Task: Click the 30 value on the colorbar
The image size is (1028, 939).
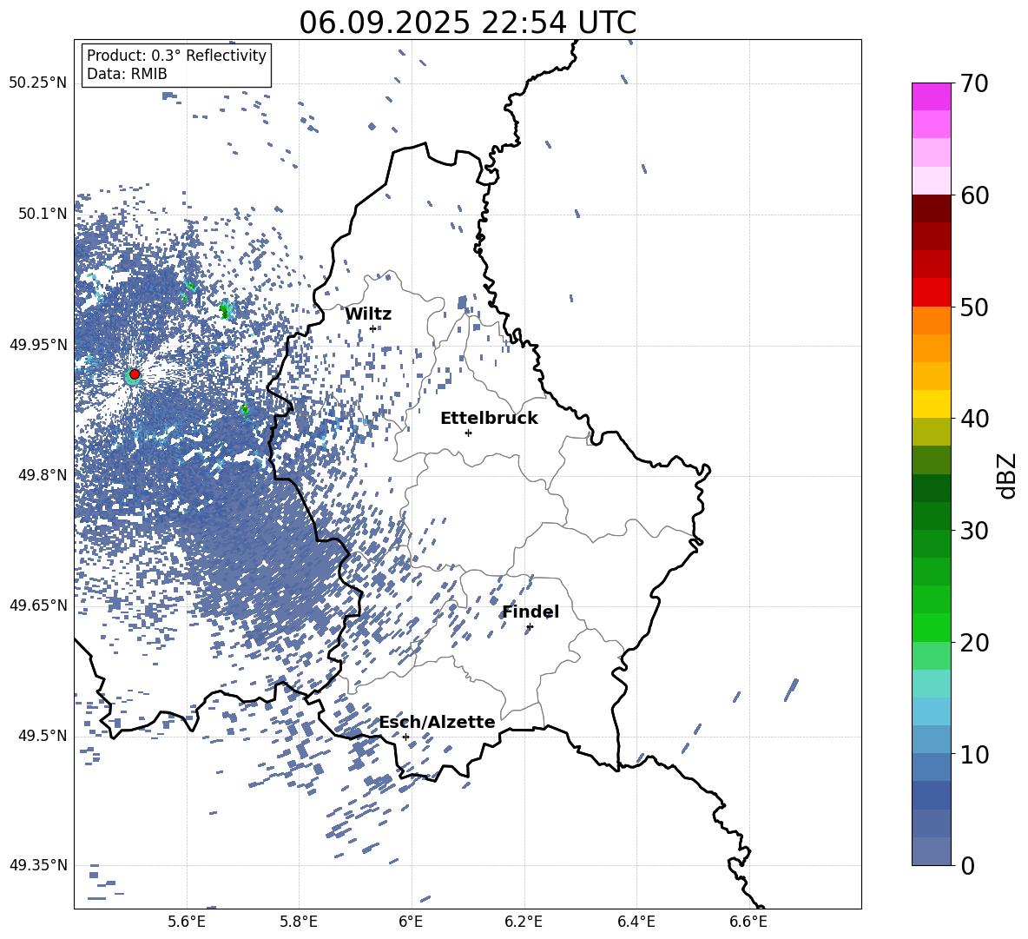Action: point(975,531)
